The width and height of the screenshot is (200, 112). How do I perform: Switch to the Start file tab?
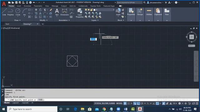(x=7, y=24)
